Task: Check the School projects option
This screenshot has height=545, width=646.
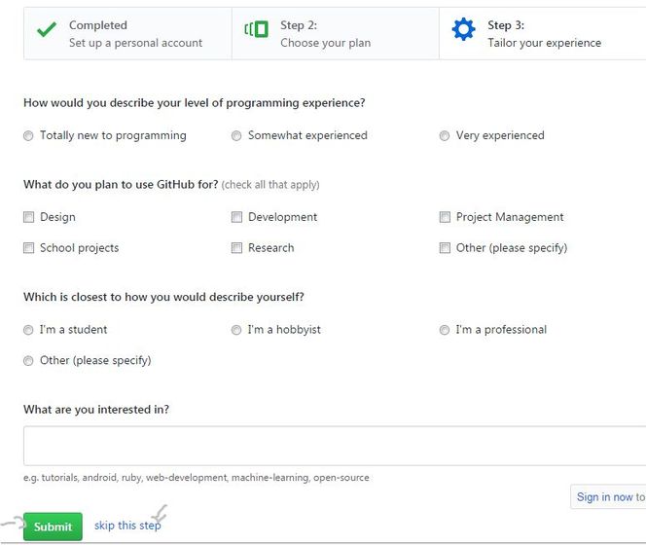Action: point(28,248)
